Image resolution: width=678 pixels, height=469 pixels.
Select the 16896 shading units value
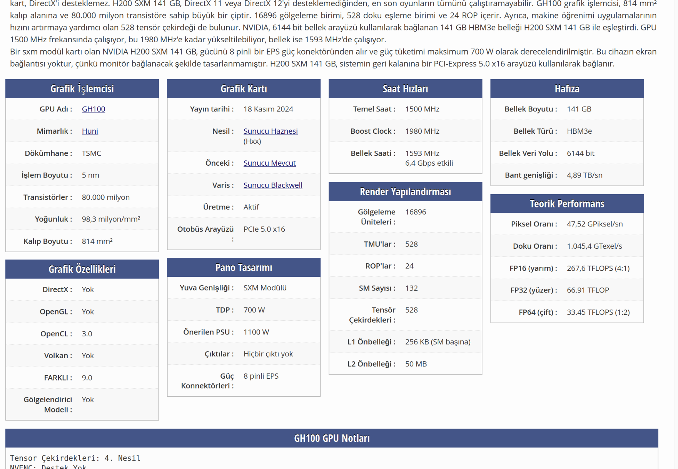(416, 212)
